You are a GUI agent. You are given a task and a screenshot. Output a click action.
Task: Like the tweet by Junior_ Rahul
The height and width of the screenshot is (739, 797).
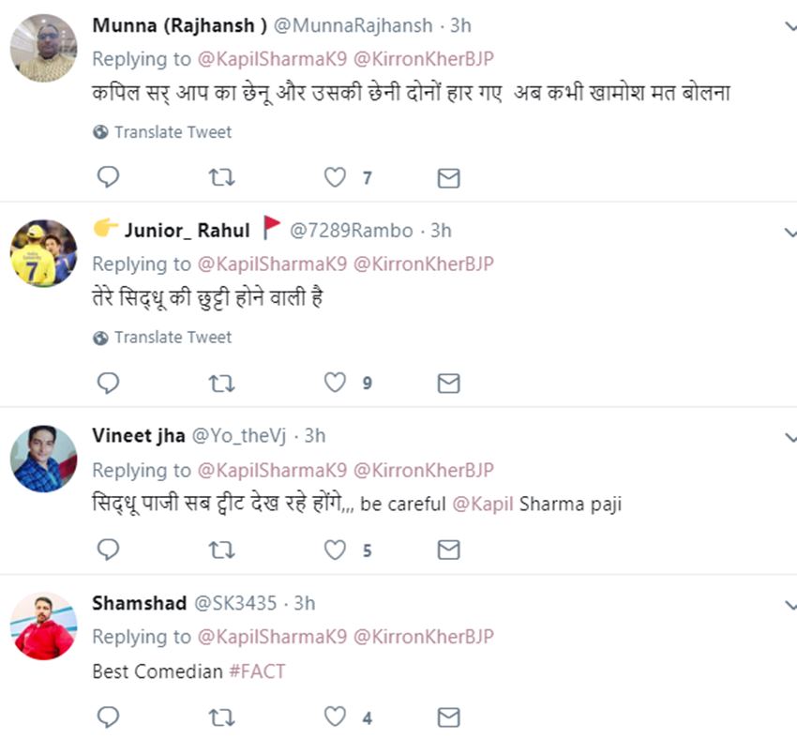coord(335,383)
